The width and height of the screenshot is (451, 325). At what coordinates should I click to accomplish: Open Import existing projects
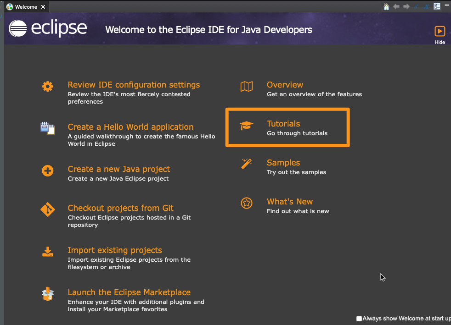tap(115, 250)
